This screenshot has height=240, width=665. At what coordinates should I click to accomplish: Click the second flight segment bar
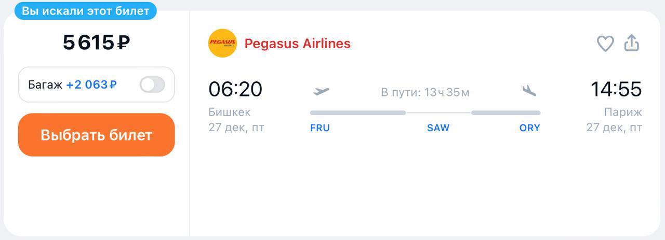(x=506, y=112)
